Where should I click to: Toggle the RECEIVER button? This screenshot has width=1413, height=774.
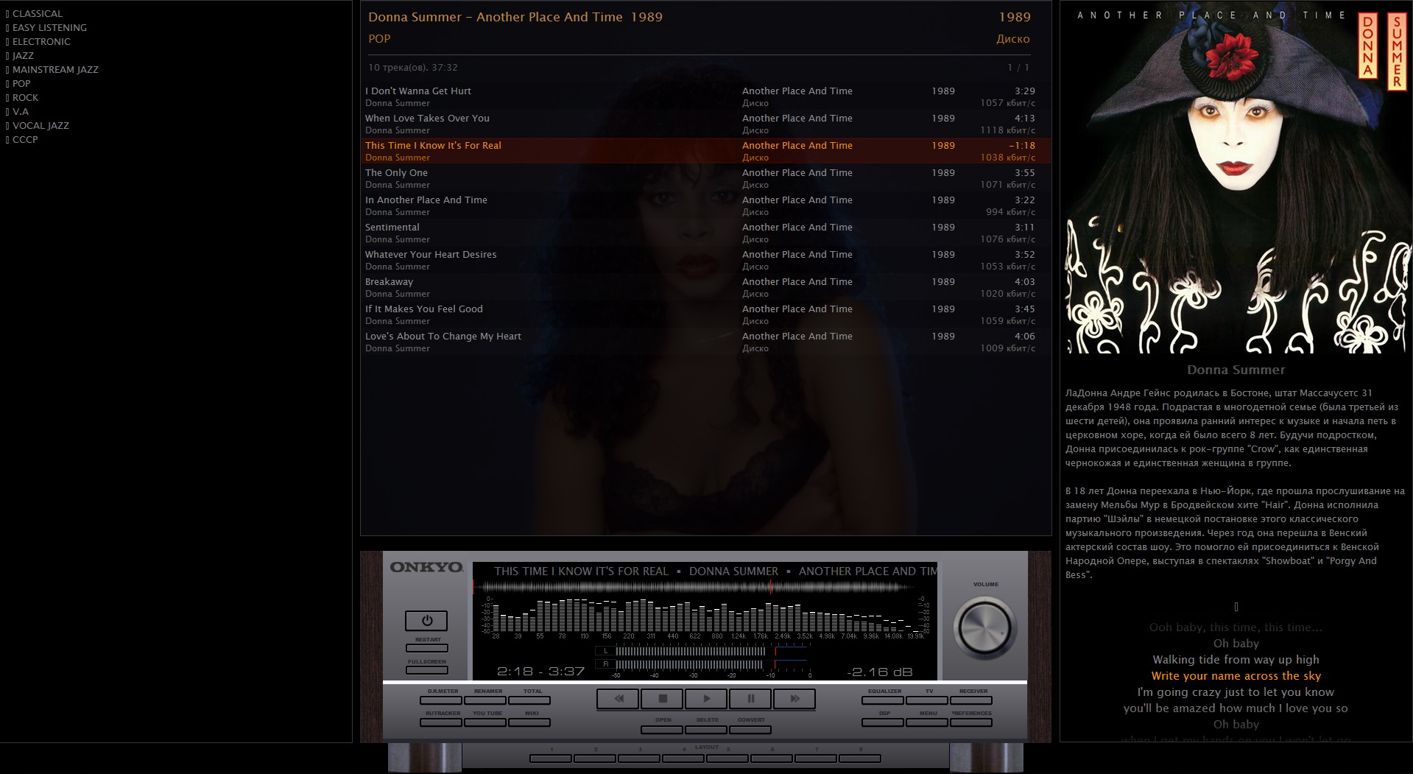point(971,700)
